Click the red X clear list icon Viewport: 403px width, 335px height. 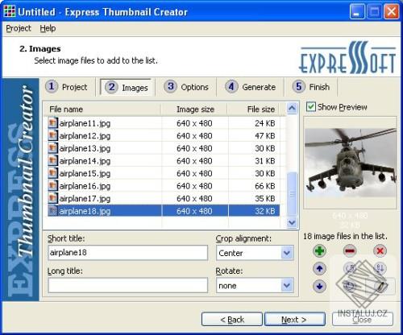tap(380, 251)
